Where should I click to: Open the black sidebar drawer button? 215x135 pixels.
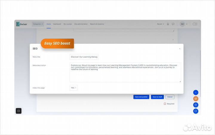point(19,111)
